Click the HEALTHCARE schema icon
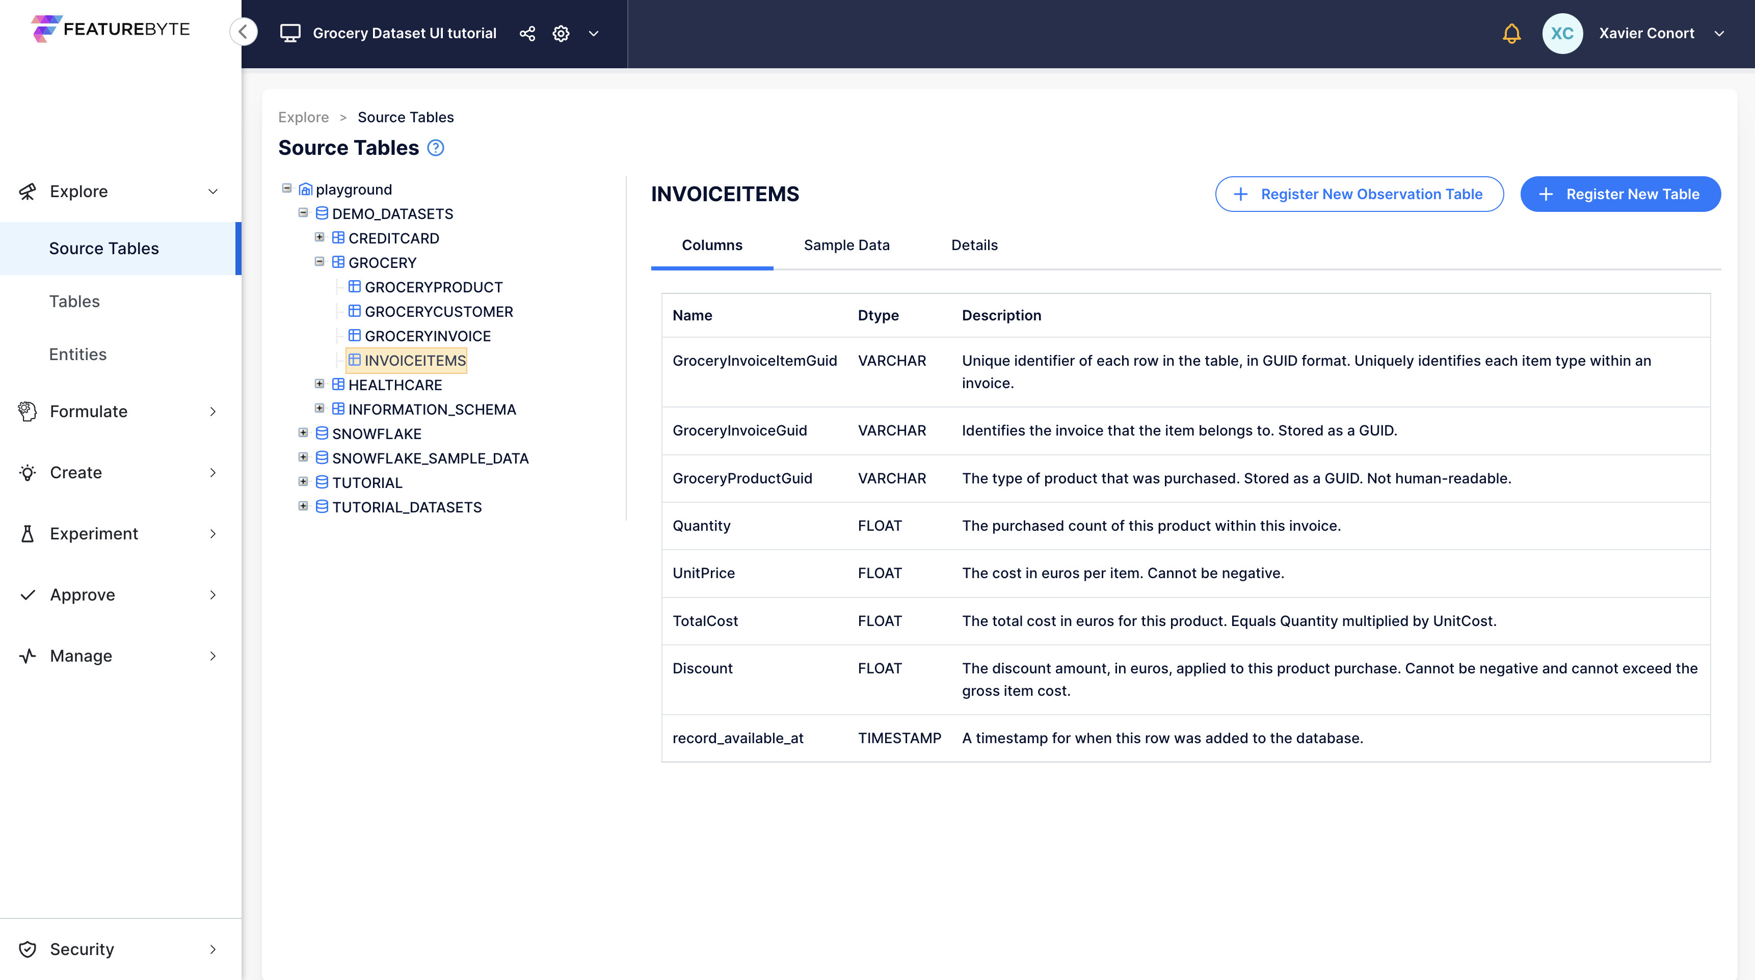The width and height of the screenshot is (1755, 980). 338,385
